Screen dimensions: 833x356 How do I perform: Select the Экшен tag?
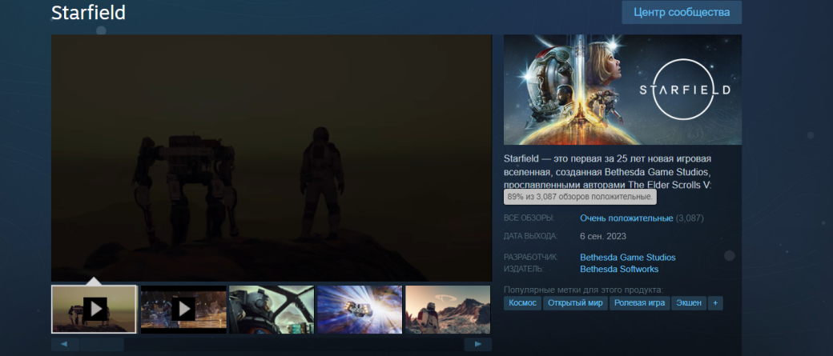[x=689, y=303]
